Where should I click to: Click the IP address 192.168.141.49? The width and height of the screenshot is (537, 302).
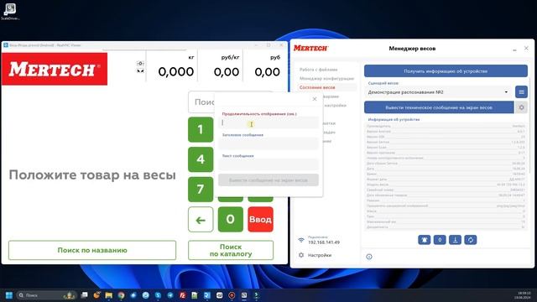324,242
